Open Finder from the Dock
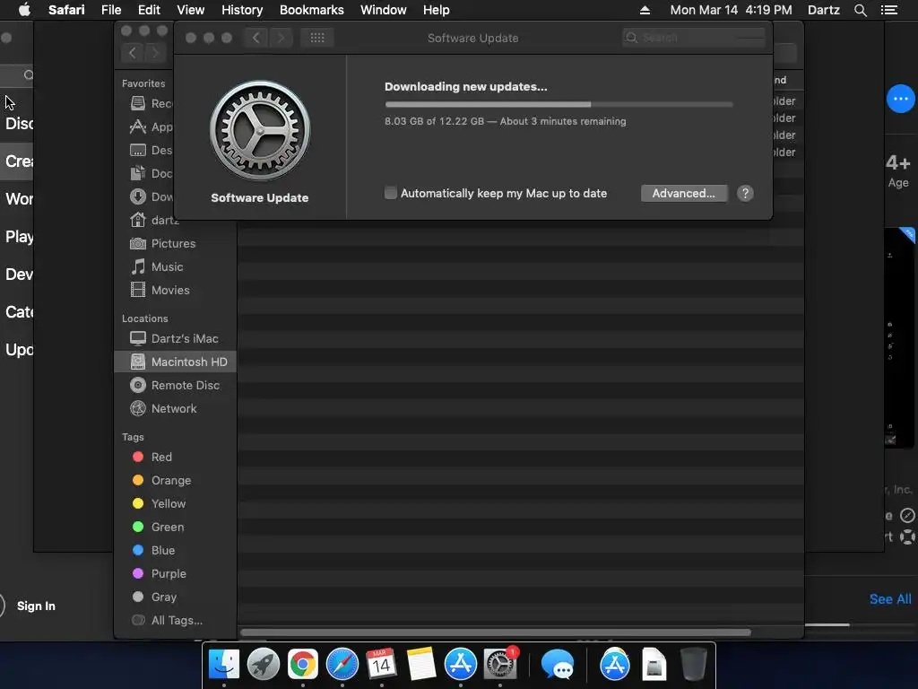The width and height of the screenshot is (918, 689). pos(223,665)
